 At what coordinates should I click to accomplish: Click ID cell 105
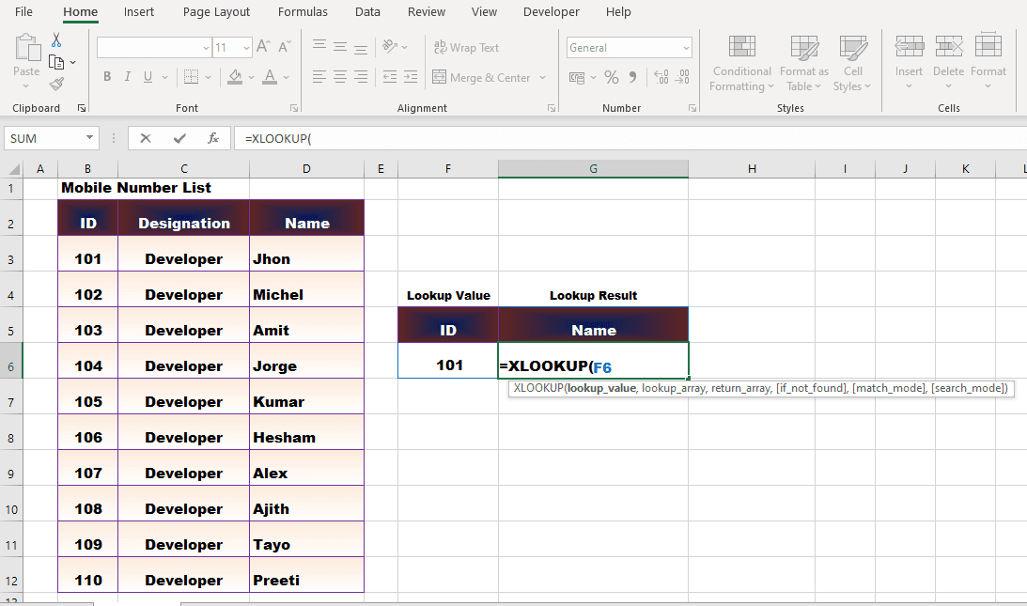(87, 396)
